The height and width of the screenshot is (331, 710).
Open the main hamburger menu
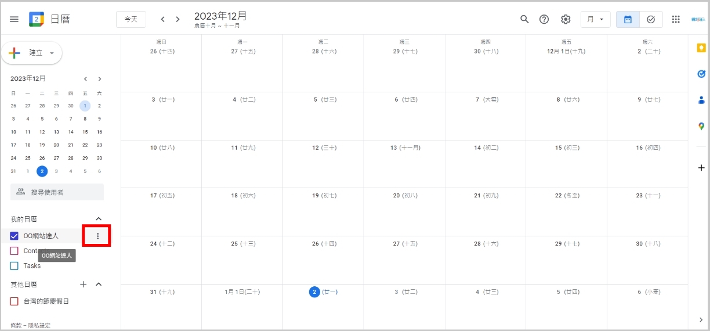pyautogui.click(x=14, y=19)
